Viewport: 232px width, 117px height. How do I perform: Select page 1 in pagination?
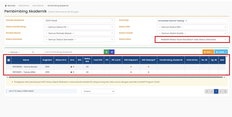click(x=216, y=91)
